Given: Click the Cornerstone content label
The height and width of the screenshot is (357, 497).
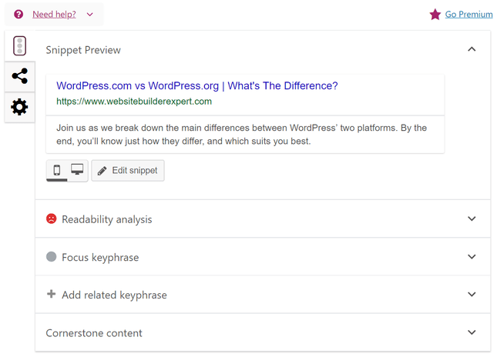Looking at the screenshot, I should (x=94, y=333).
